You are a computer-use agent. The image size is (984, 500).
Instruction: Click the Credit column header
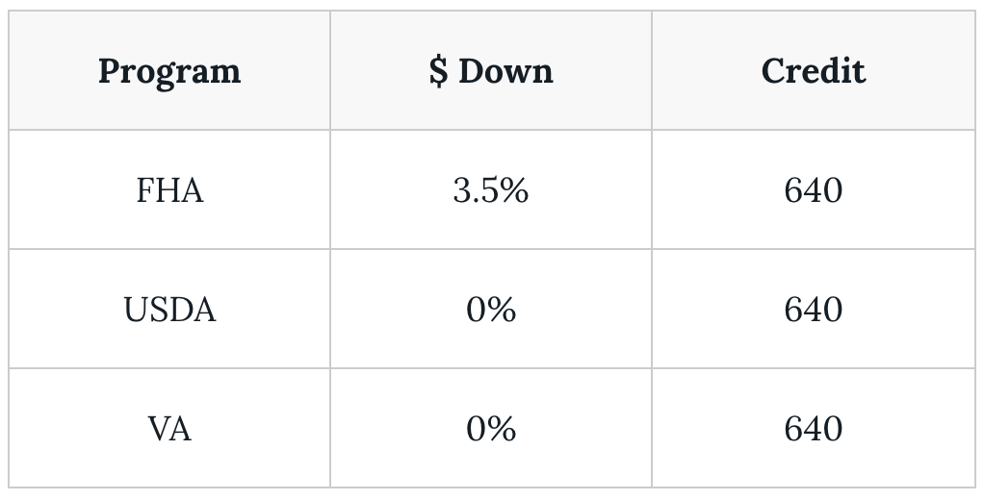click(x=814, y=70)
